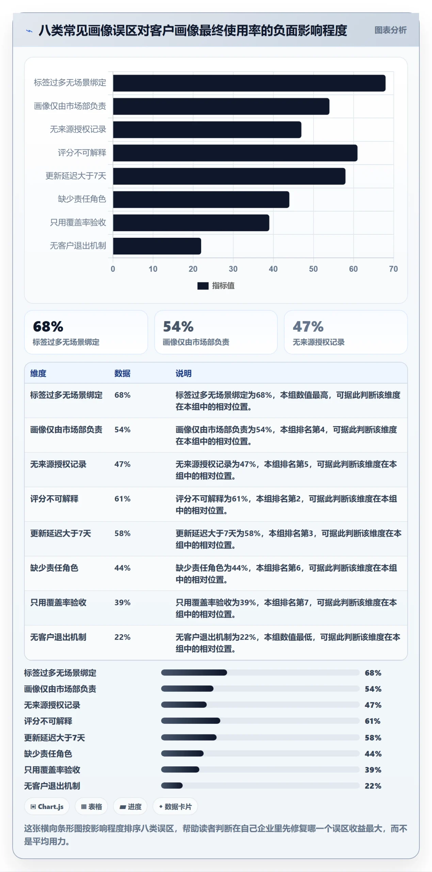
Task: Click the 更新延迟大于7天 progress bar
Action: [260, 737]
